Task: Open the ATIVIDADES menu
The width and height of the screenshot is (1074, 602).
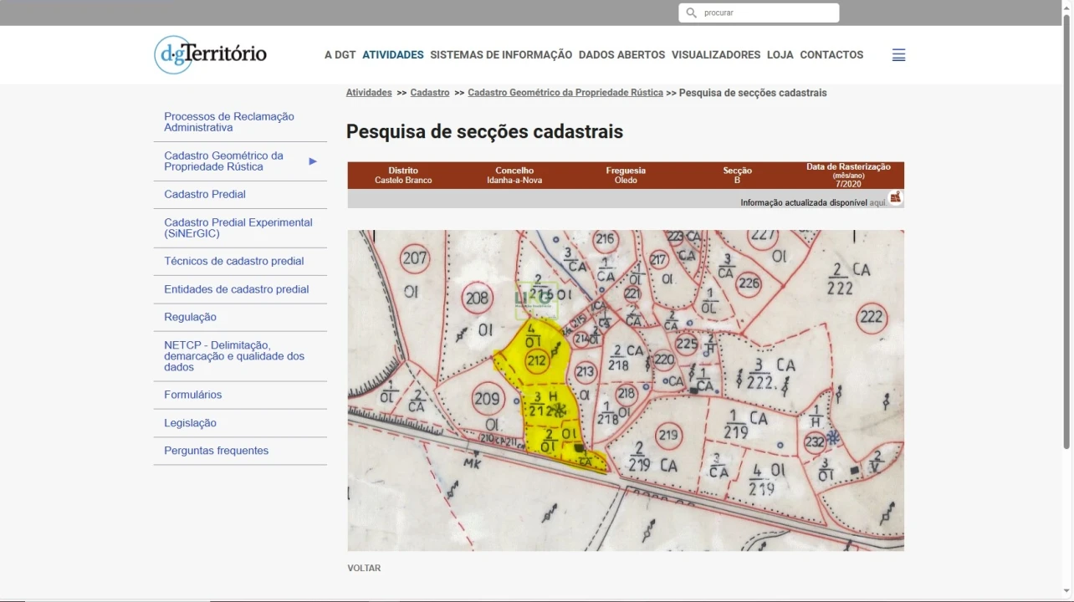Action: point(392,54)
